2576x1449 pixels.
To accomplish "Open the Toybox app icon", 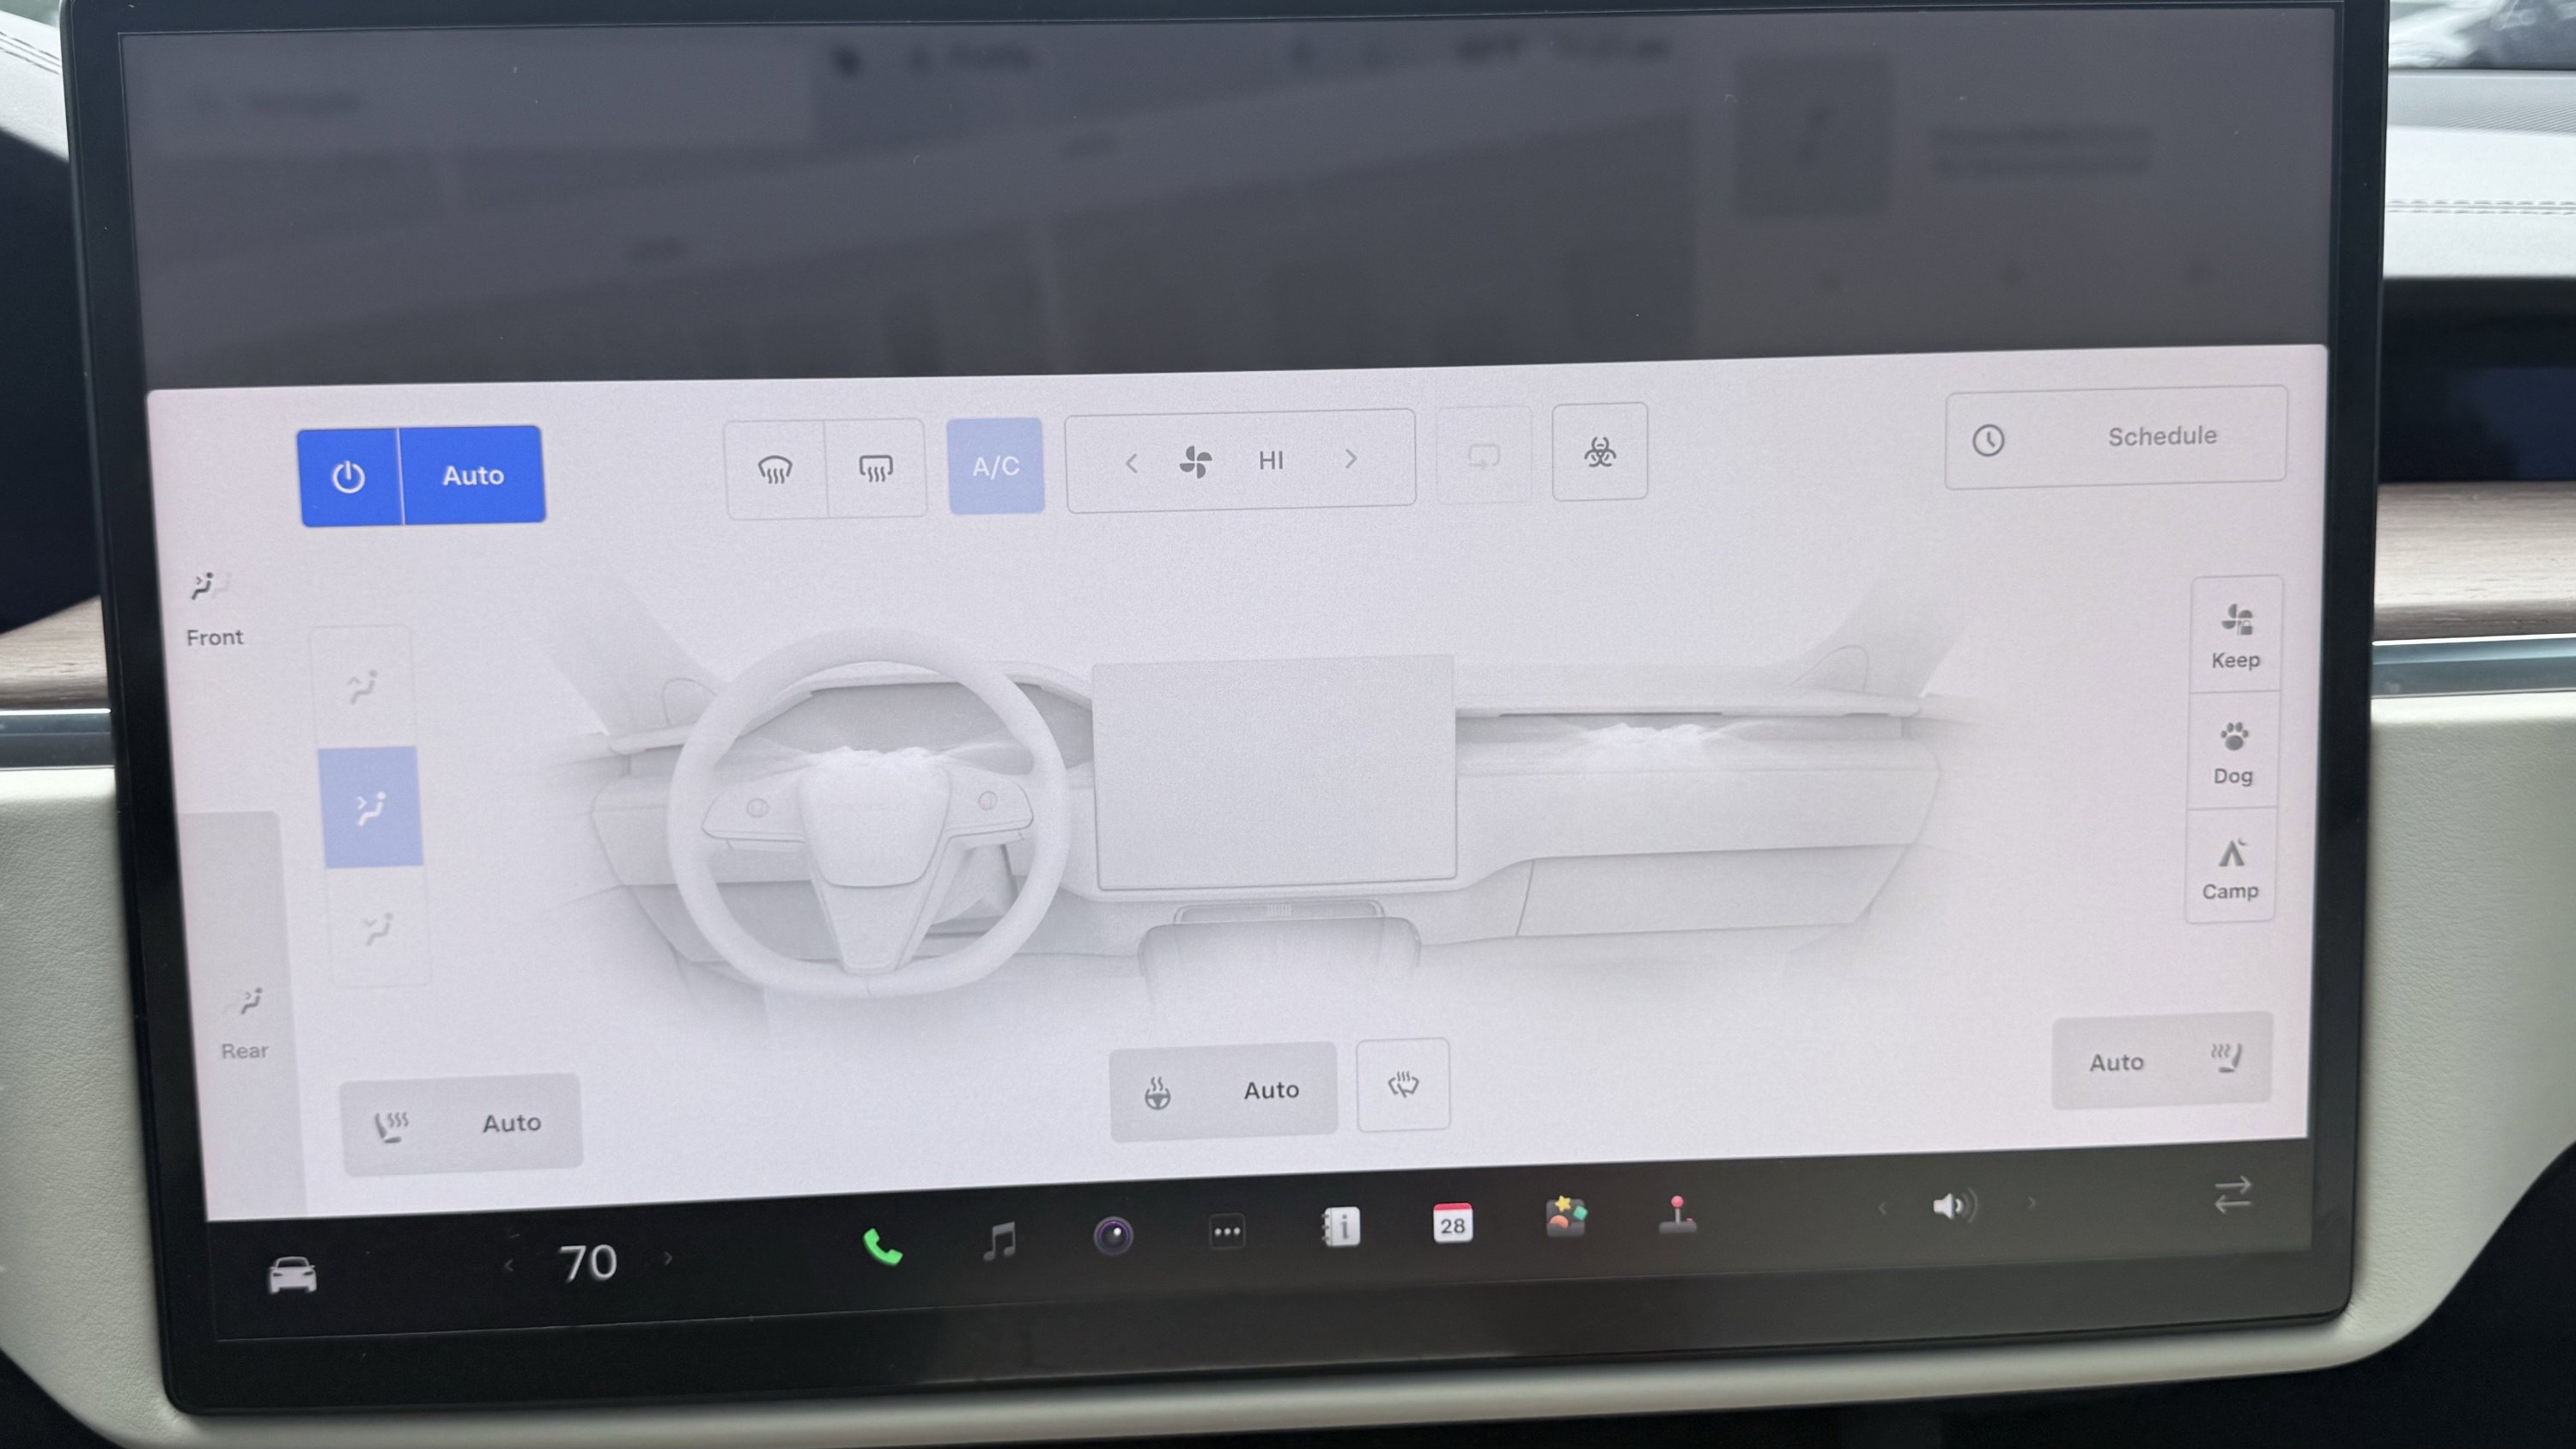I will pyautogui.click(x=1566, y=1217).
